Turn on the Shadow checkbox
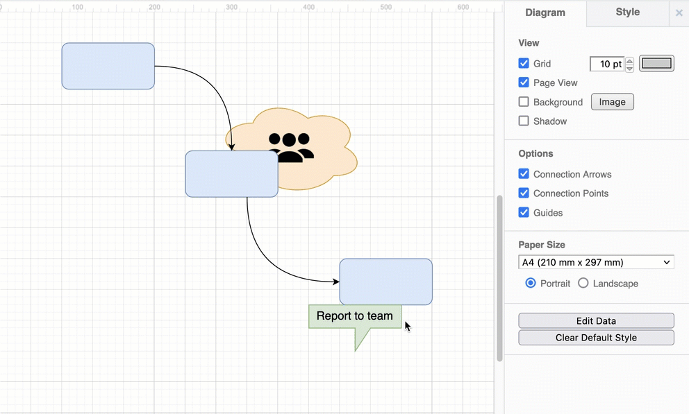The width and height of the screenshot is (689, 414). pos(524,121)
